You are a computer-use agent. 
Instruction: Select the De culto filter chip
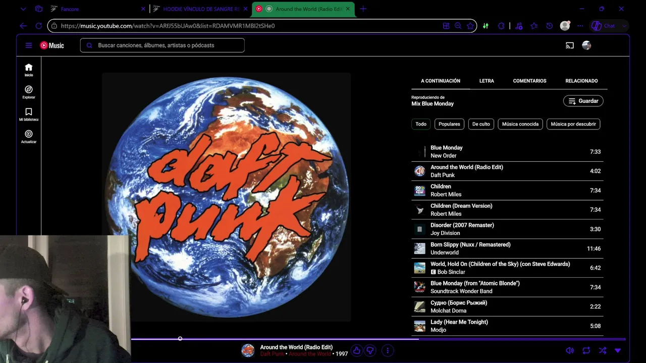click(481, 124)
